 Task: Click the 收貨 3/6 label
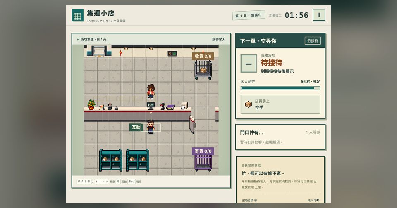203,56
